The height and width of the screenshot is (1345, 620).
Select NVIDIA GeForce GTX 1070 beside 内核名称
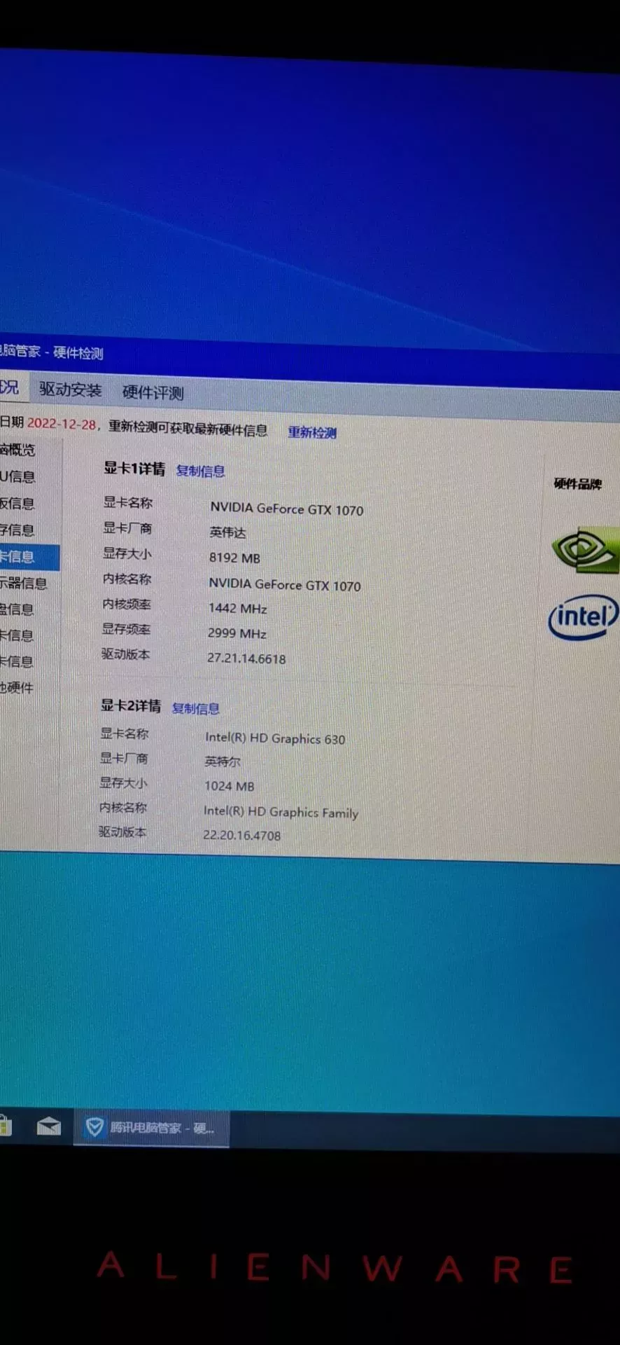coord(285,584)
